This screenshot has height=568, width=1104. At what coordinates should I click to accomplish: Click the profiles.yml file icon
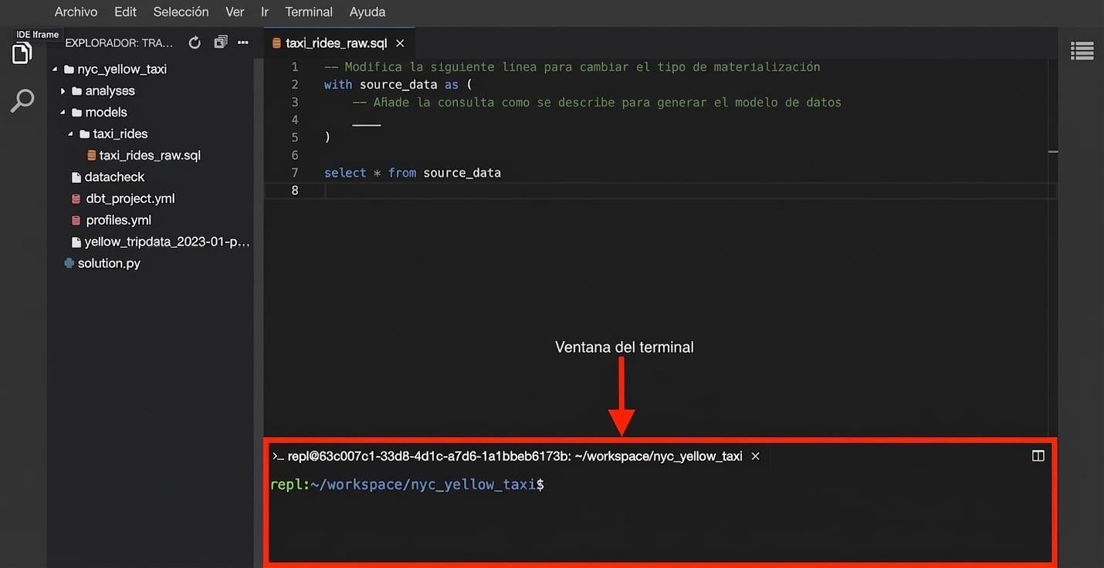coord(76,220)
